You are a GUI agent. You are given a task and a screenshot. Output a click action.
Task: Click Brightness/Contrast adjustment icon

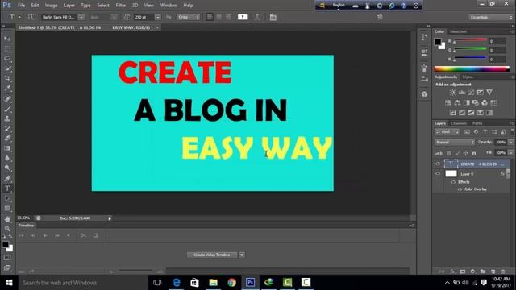click(453, 93)
